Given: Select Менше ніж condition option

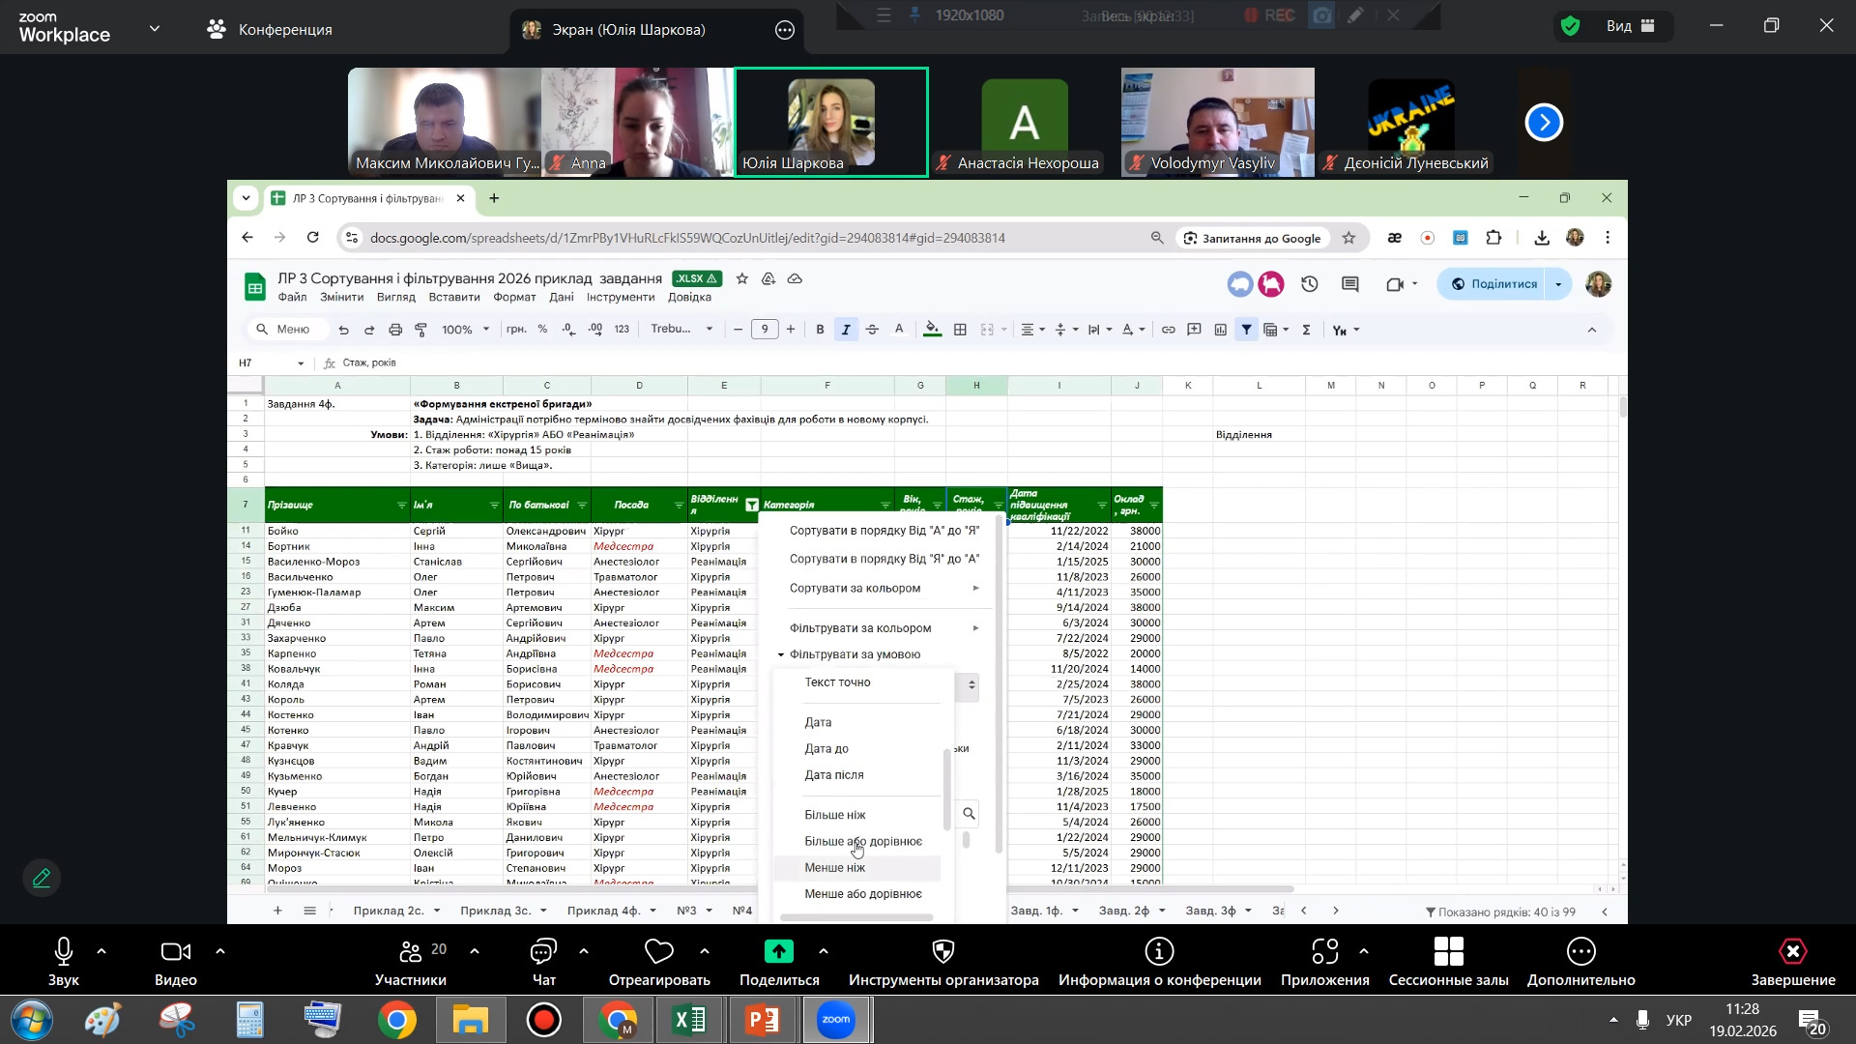Looking at the screenshot, I should (x=835, y=868).
